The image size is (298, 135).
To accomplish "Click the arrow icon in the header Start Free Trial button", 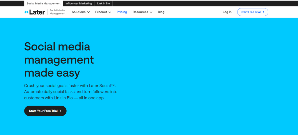I will (x=264, y=12).
